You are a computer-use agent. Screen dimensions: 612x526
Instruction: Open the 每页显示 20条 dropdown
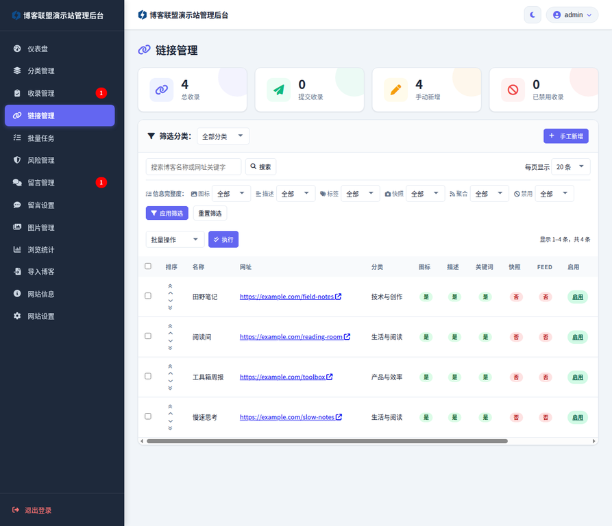click(x=571, y=167)
